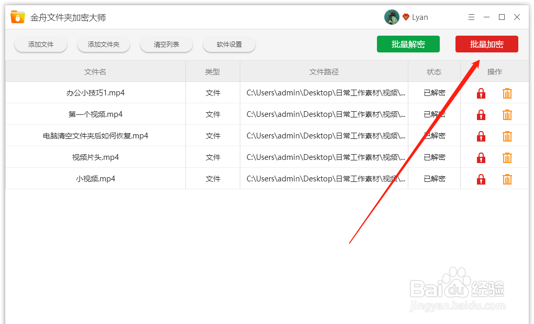Screen dimensions: 534x324
Task: Click the orange folder app logo
Action: coord(17,16)
